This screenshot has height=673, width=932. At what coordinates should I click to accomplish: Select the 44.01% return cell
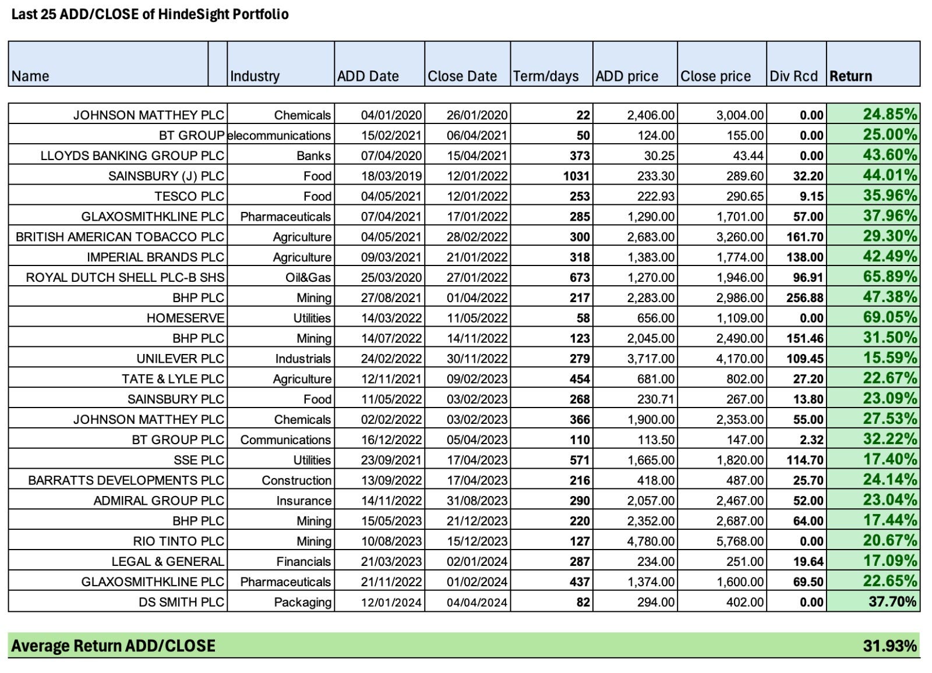(x=873, y=176)
